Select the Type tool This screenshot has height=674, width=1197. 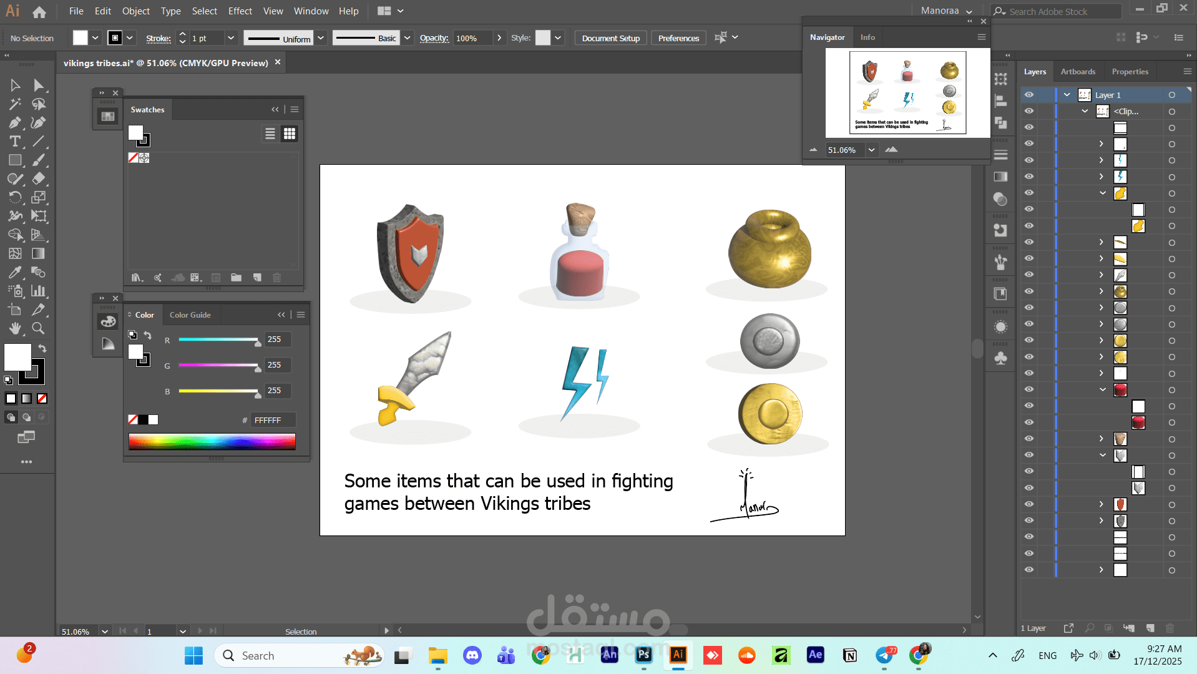coord(15,141)
